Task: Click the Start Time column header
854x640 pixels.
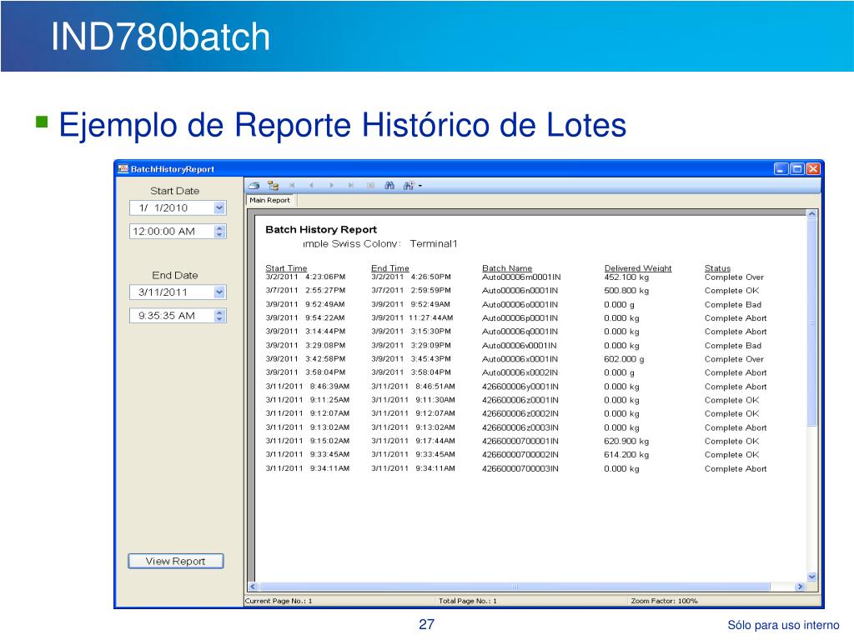Action: (x=286, y=267)
